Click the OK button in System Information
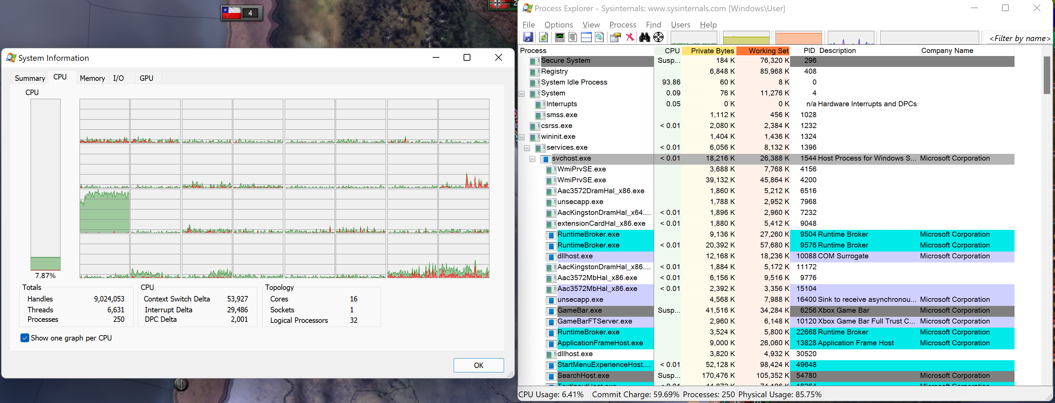 pyautogui.click(x=478, y=365)
